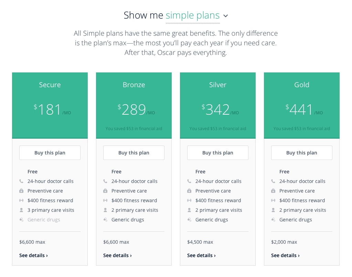Image resolution: width=352 pixels, height=277 pixels.
Task: Buy the Secure plan
Action: click(x=50, y=153)
